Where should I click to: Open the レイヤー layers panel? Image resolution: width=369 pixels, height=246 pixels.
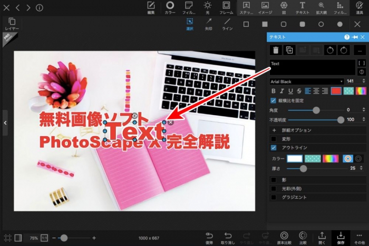tap(12, 24)
